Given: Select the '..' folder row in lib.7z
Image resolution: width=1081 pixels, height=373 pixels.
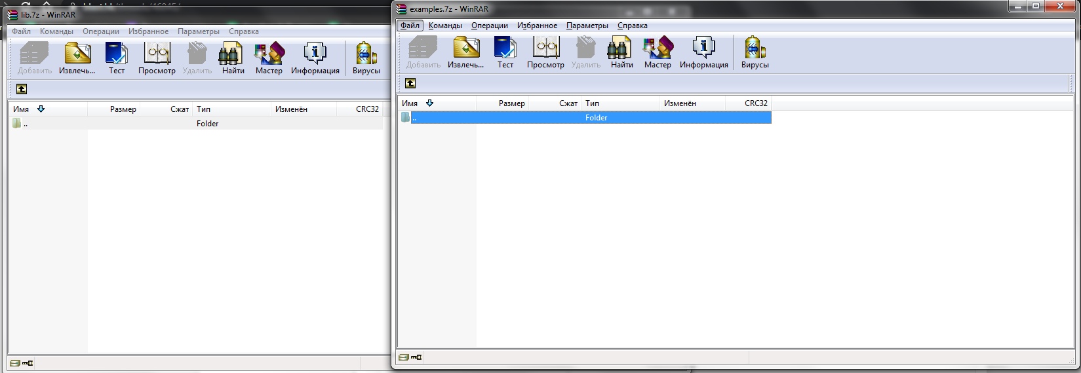Looking at the screenshot, I should pyautogui.click(x=196, y=123).
